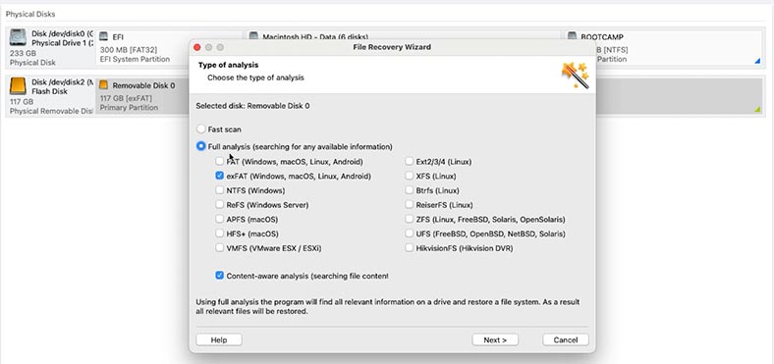Click the Removable Disk 0 partition icon

(x=104, y=85)
